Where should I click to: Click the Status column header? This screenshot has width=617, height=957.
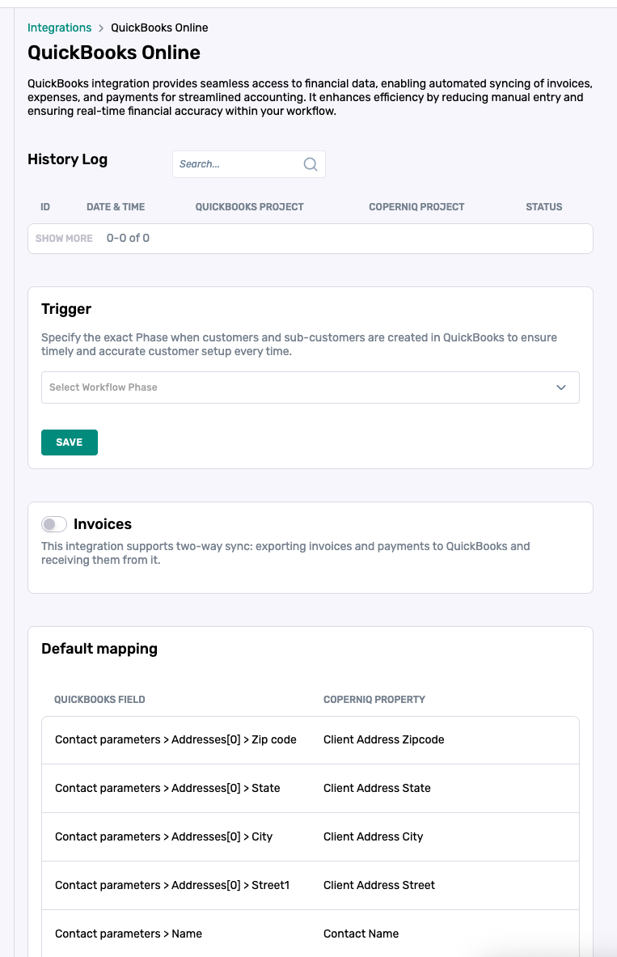click(543, 207)
